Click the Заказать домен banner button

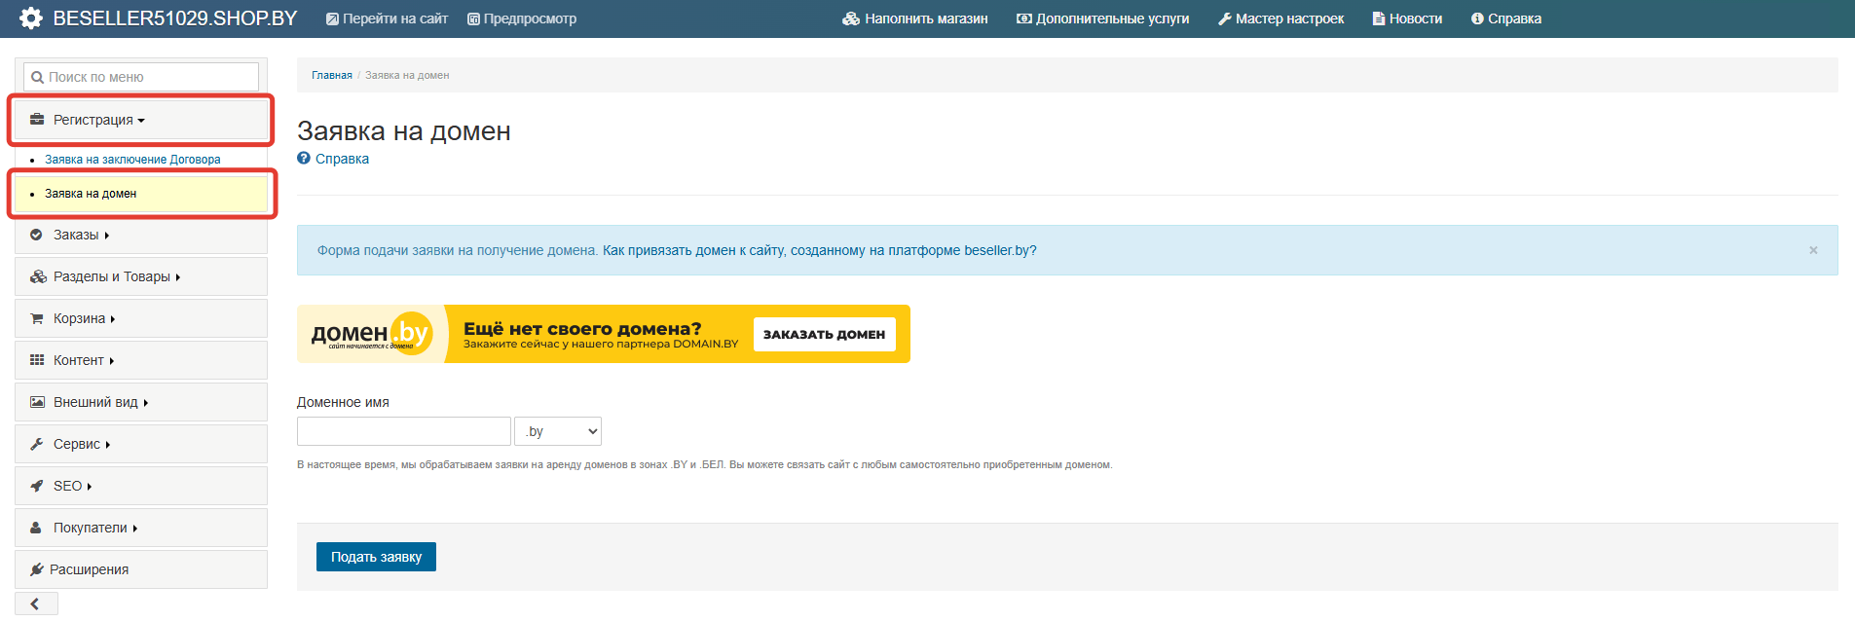pos(824,334)
